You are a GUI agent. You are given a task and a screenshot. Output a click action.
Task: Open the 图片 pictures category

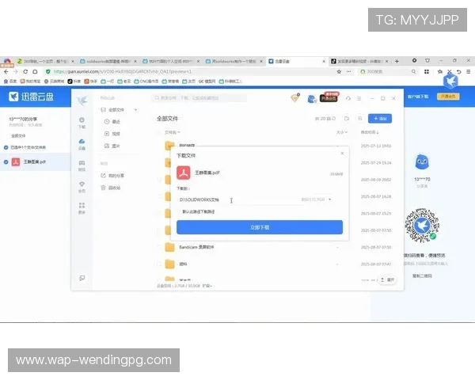click(116, 146)
